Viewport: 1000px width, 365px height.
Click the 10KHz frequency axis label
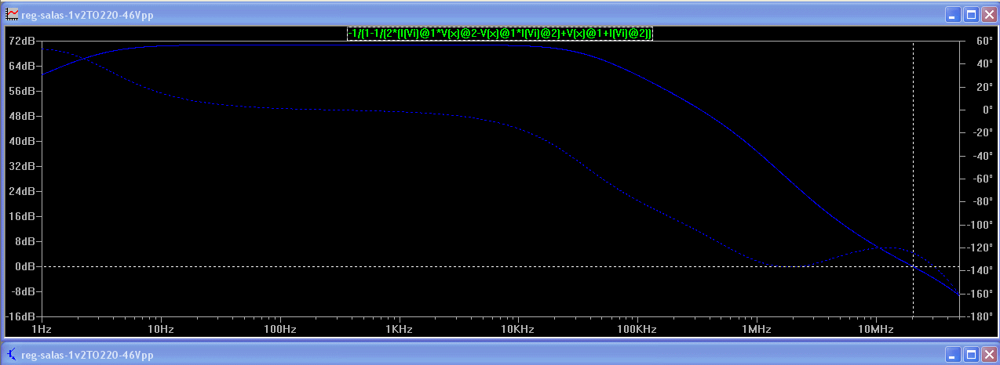[518, 329]
